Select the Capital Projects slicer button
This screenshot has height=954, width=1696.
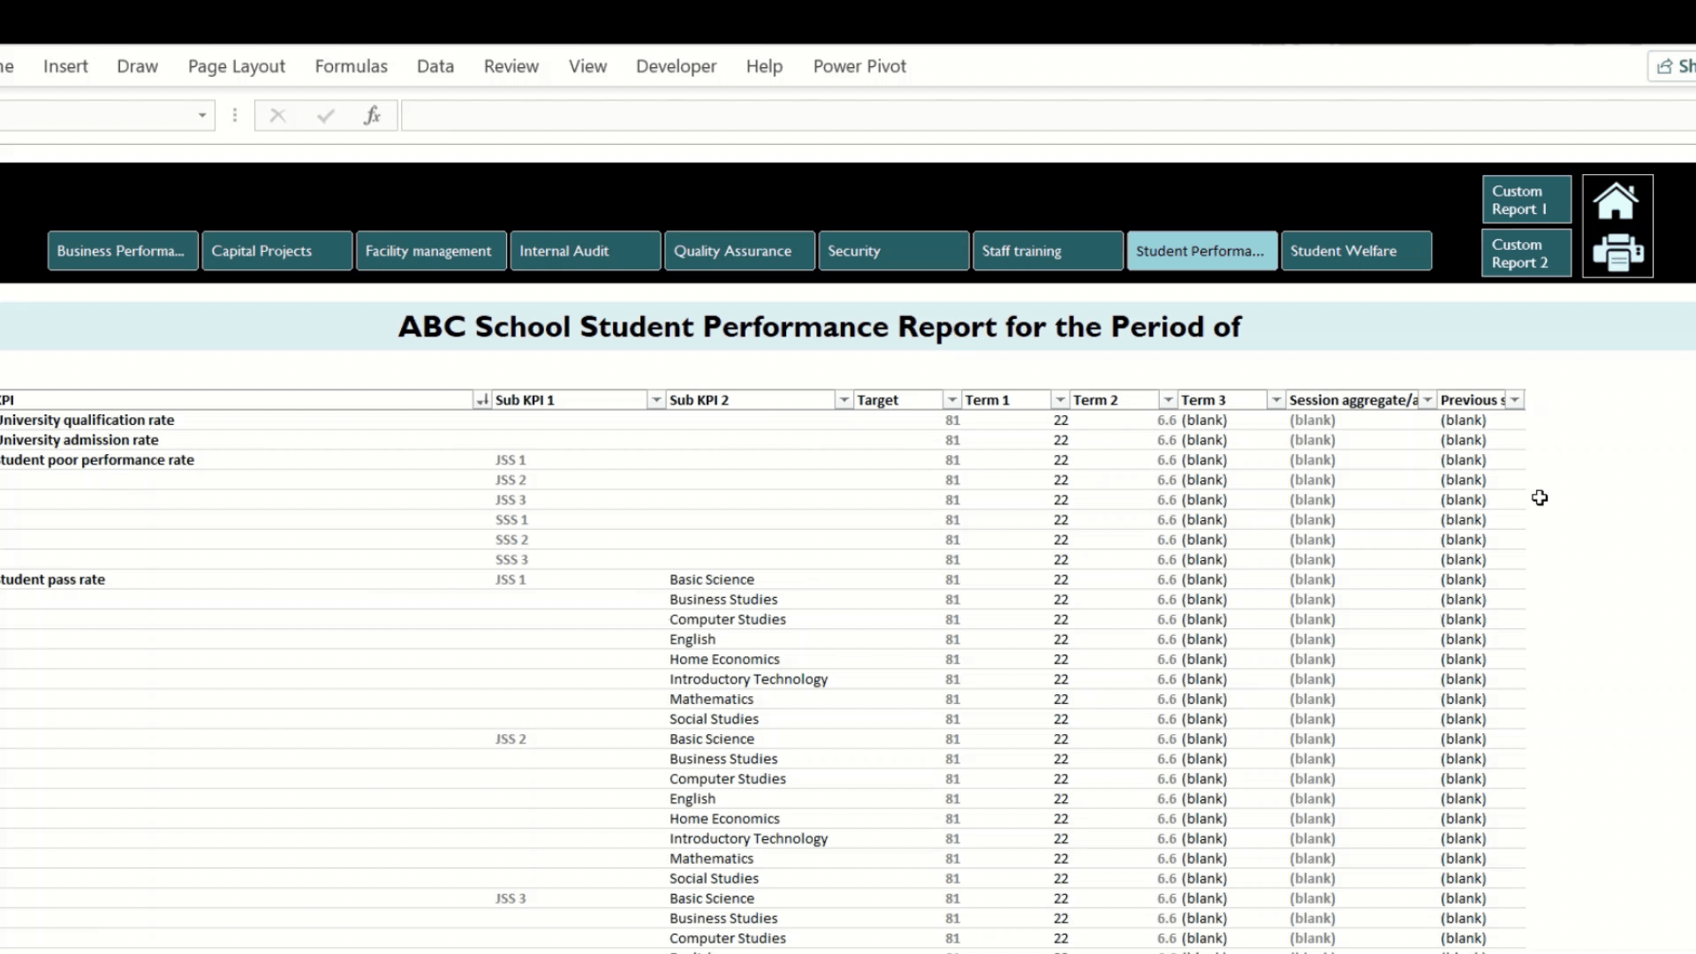point(277,251)
